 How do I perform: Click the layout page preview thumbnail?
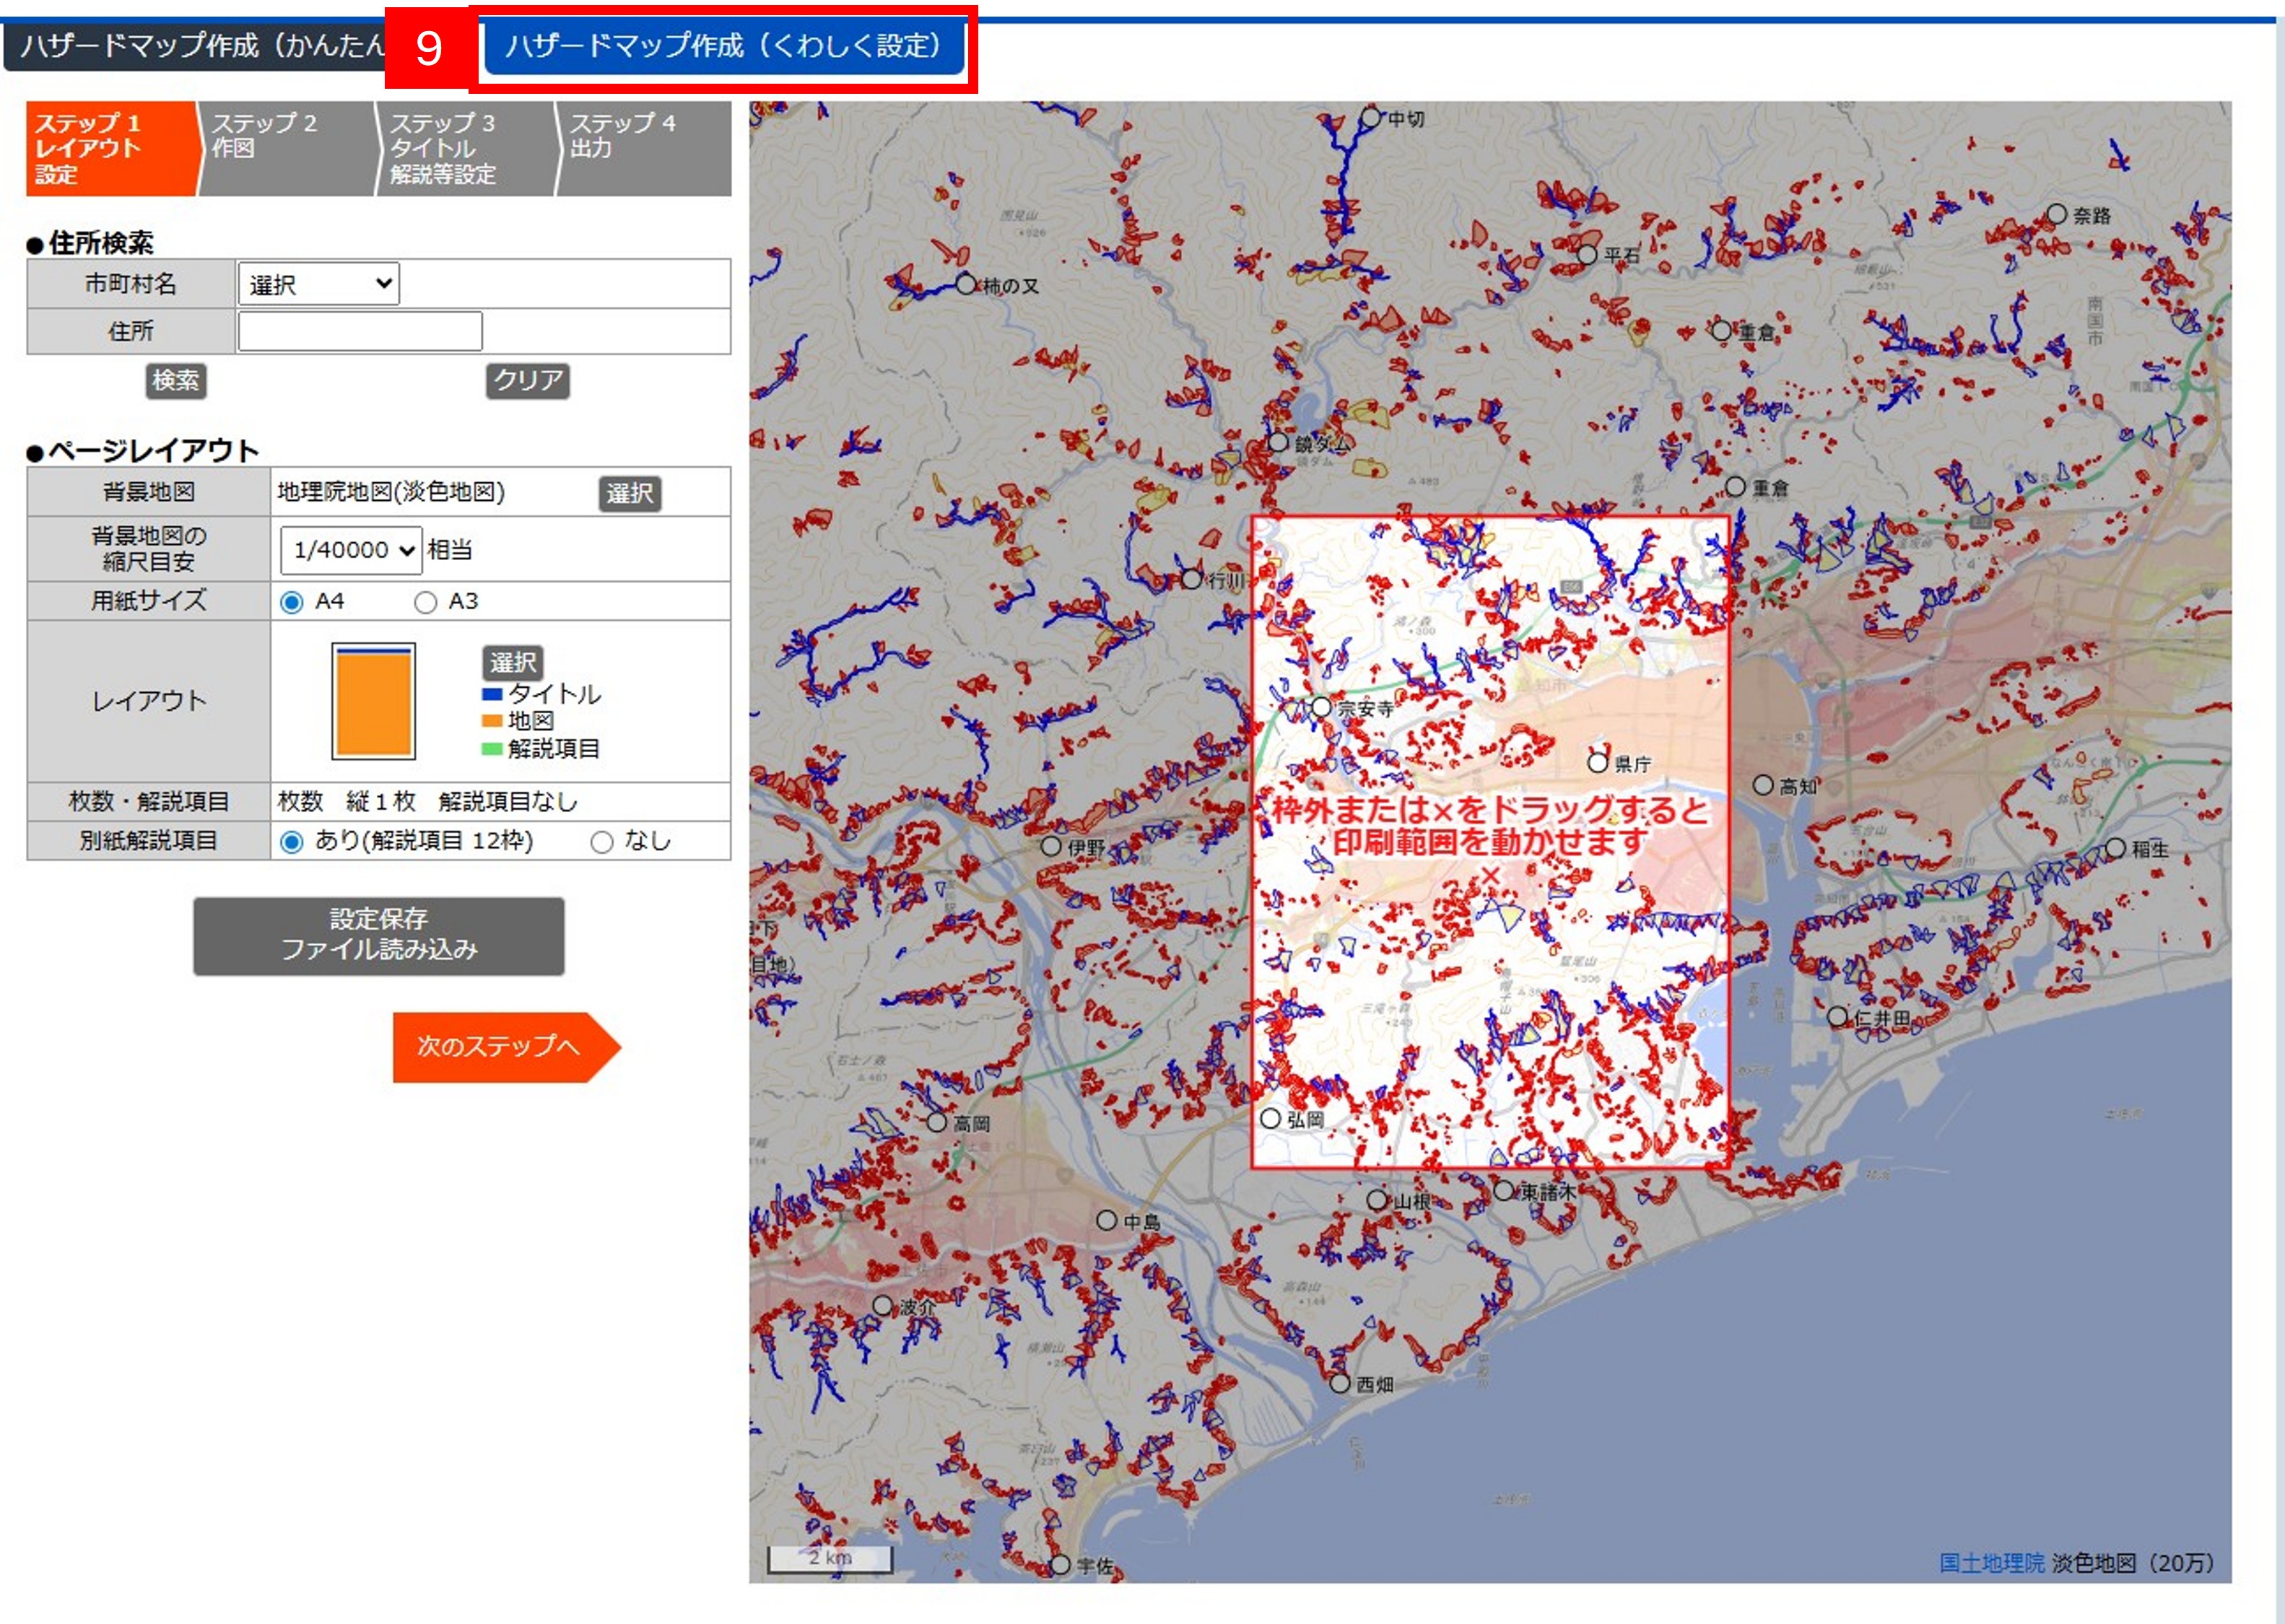click(x=373, y=701)
